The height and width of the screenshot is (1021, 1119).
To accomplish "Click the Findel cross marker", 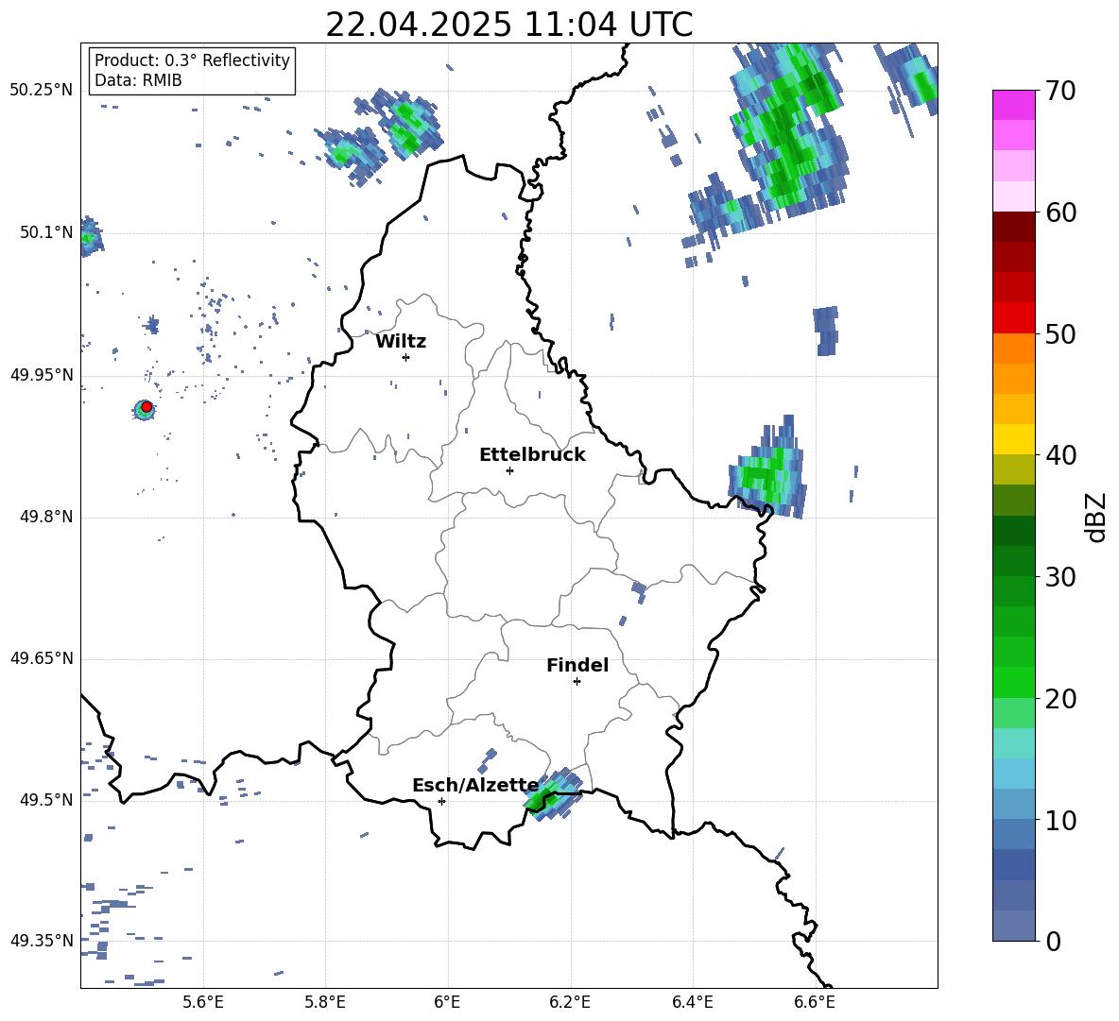I will pos(577,682).
